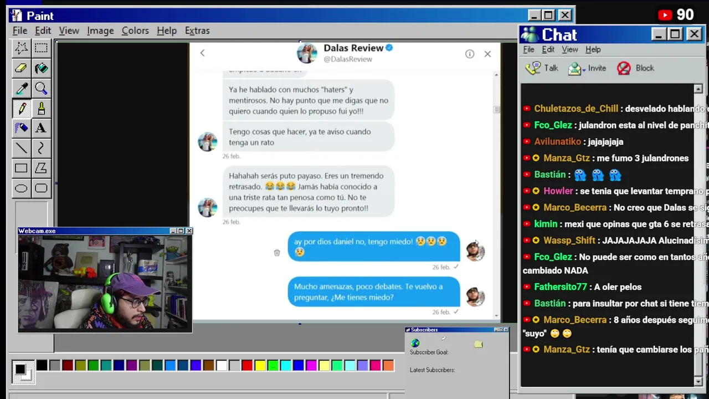Click the webcam video in Webcam.exe
Viewport: 709px width, 399px height.
click(x=105, y=283)
